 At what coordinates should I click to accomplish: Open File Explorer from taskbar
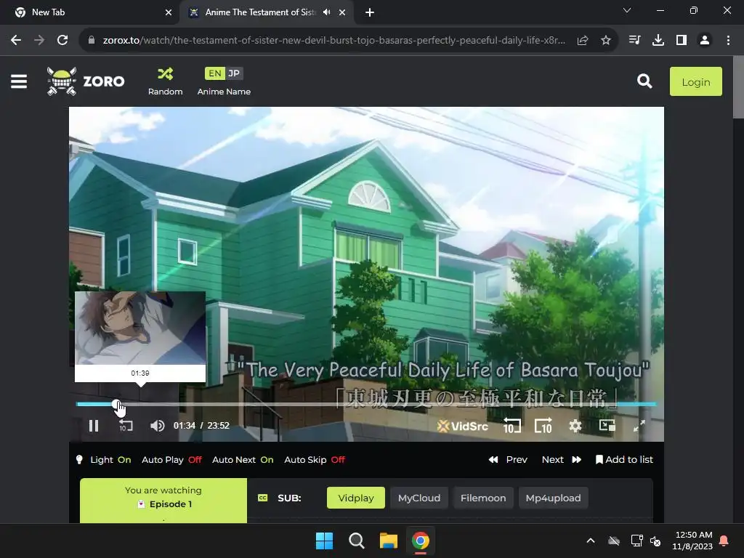[x=388, y=541]
